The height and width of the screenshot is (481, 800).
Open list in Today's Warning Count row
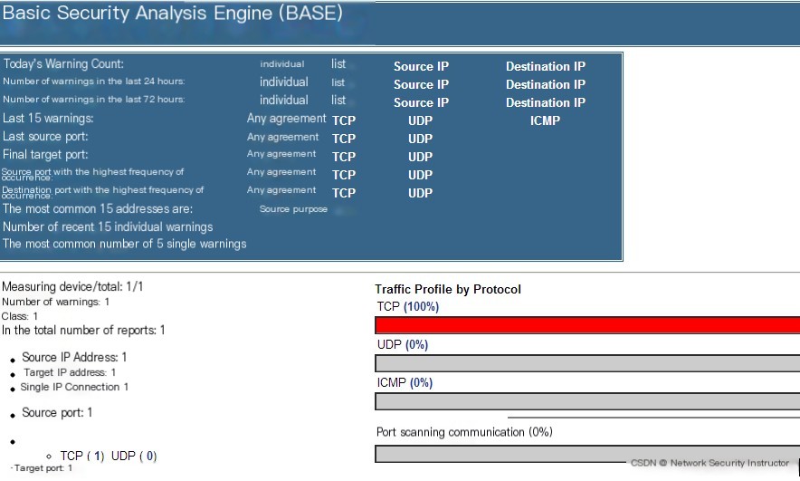pos(338,63)
